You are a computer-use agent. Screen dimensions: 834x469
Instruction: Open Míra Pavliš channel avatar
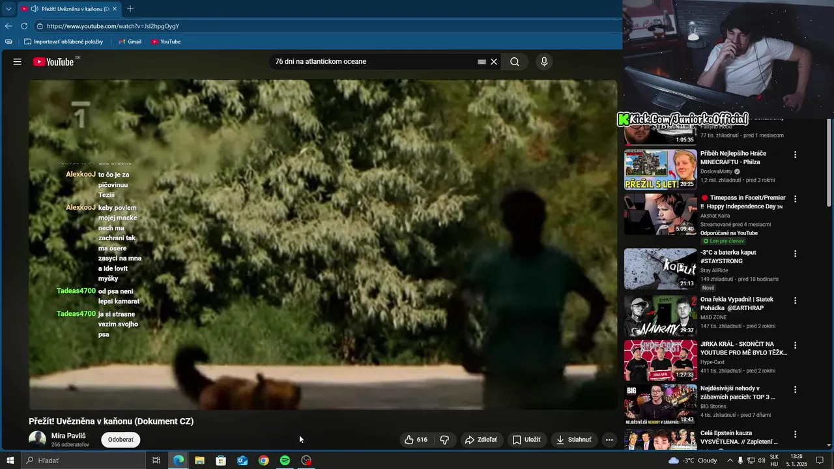click(37, 440)
